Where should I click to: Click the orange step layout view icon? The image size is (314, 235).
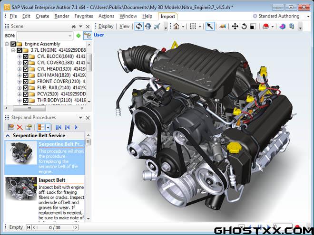tap(41, 127)
